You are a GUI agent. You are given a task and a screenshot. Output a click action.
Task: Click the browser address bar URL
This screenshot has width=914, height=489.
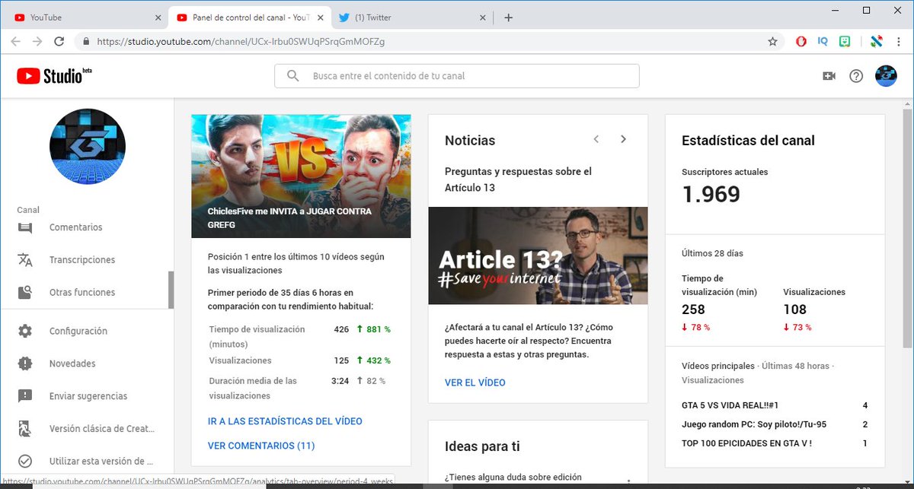241,42
